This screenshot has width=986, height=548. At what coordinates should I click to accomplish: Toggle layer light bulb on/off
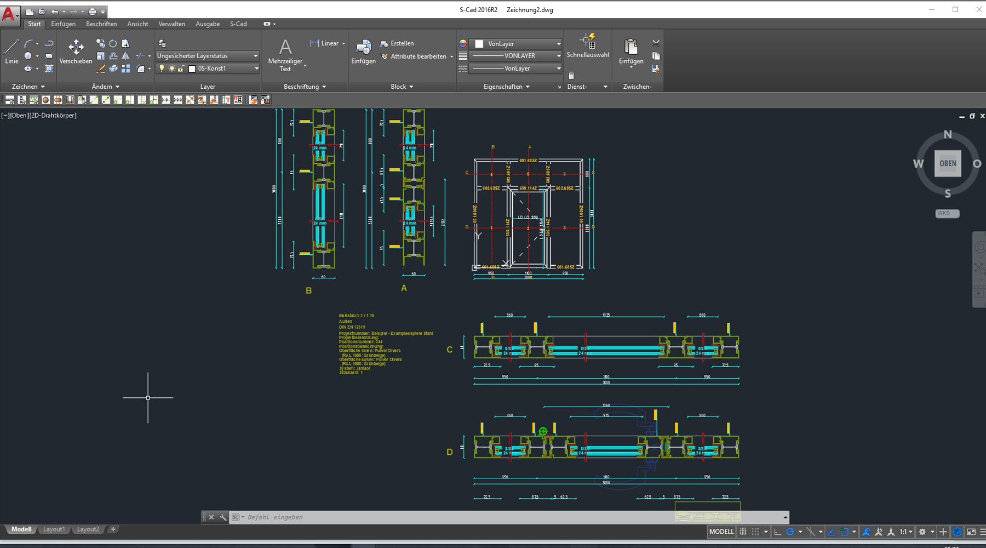[162, 68]
